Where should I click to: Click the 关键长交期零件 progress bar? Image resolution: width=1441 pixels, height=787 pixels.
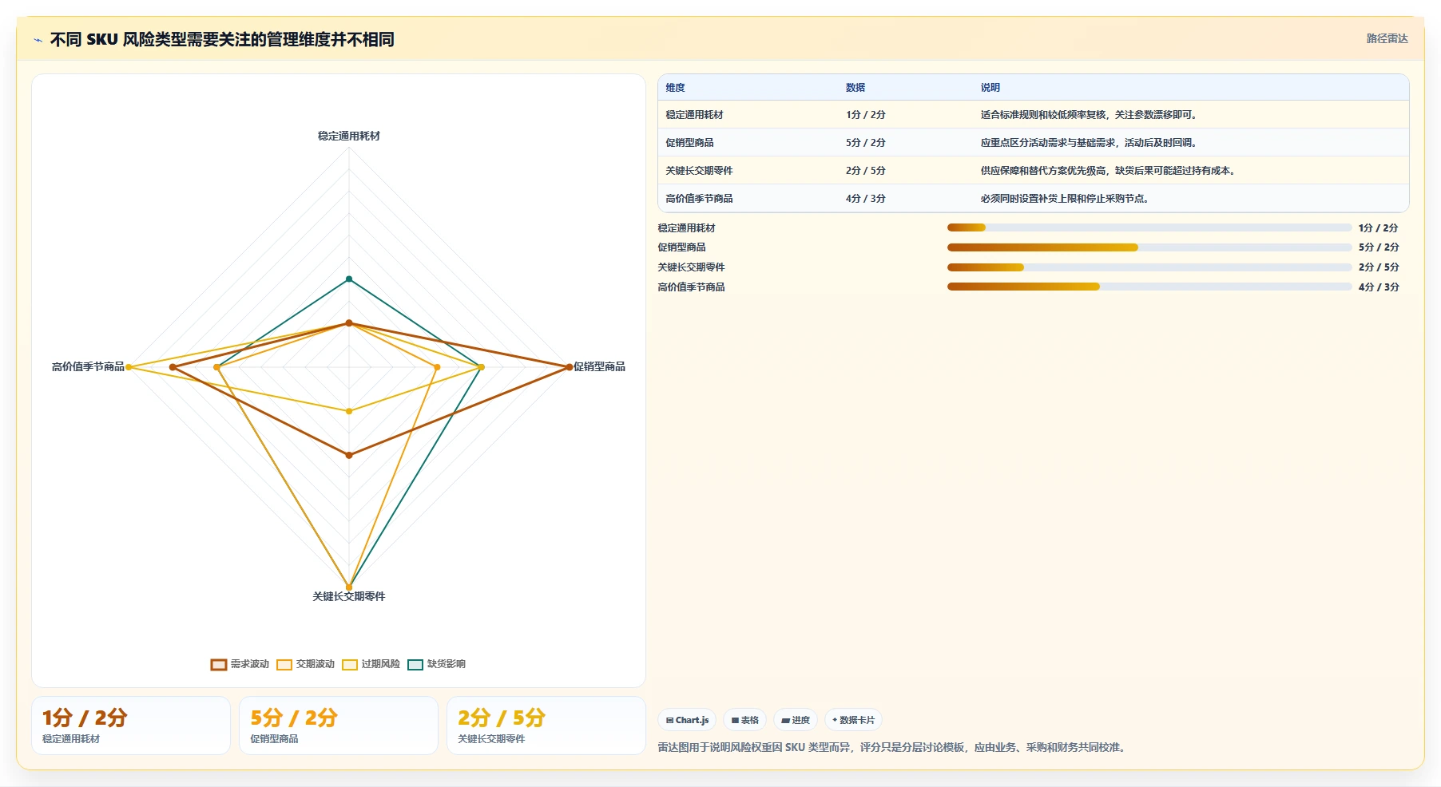coord(1149,267)
